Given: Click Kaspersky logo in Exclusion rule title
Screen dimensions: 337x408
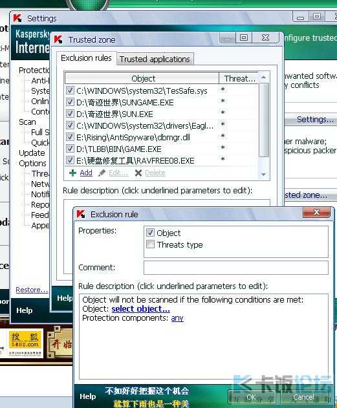Looking at the screenshot, I should (x=81, y=214).
